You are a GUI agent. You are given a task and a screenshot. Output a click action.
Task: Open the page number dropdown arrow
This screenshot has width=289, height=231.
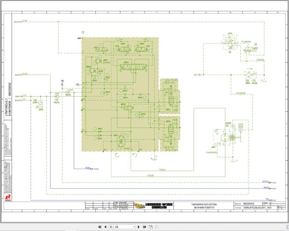[134, 227]
